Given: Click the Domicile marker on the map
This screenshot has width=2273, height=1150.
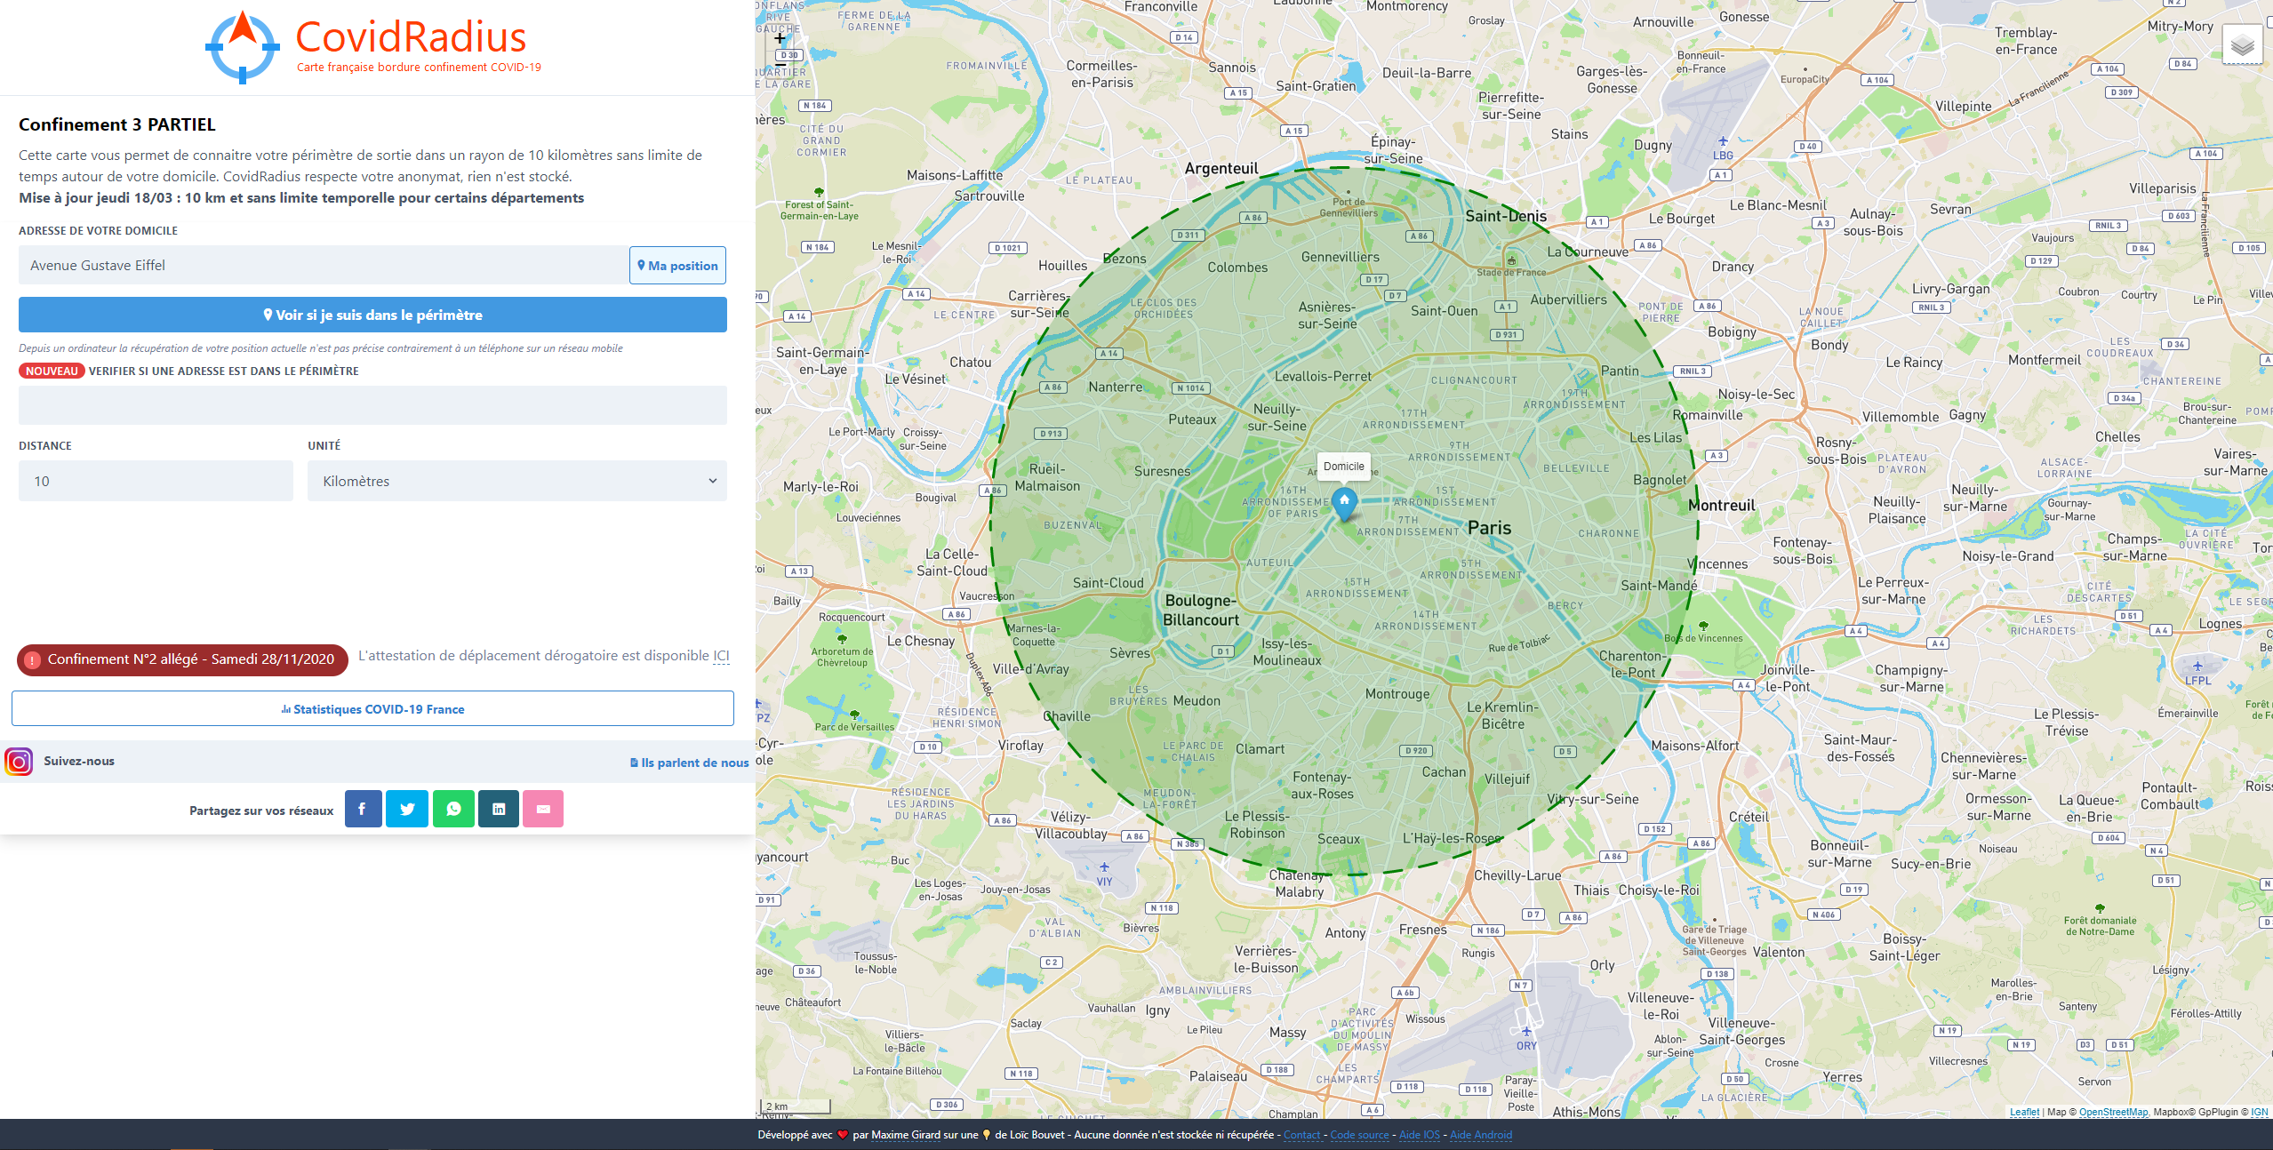Looking at the screenshot, I should click(1343, 502).
